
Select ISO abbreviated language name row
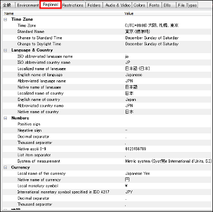tap(108, 56)
